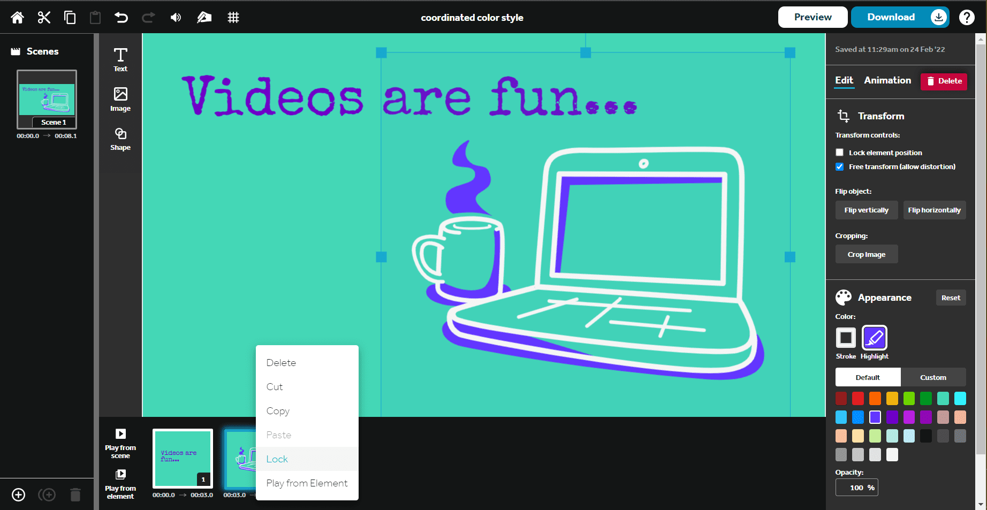Image resolution: width=987 pixels, height=510 pixels.
Task: Switch to the Default color palette
Action: 868,377
